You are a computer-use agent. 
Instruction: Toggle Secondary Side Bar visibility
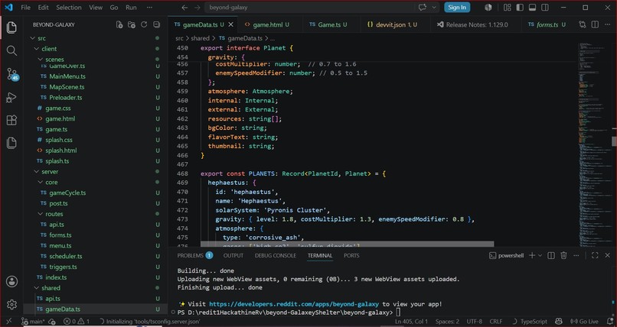(x=545, y=8)
